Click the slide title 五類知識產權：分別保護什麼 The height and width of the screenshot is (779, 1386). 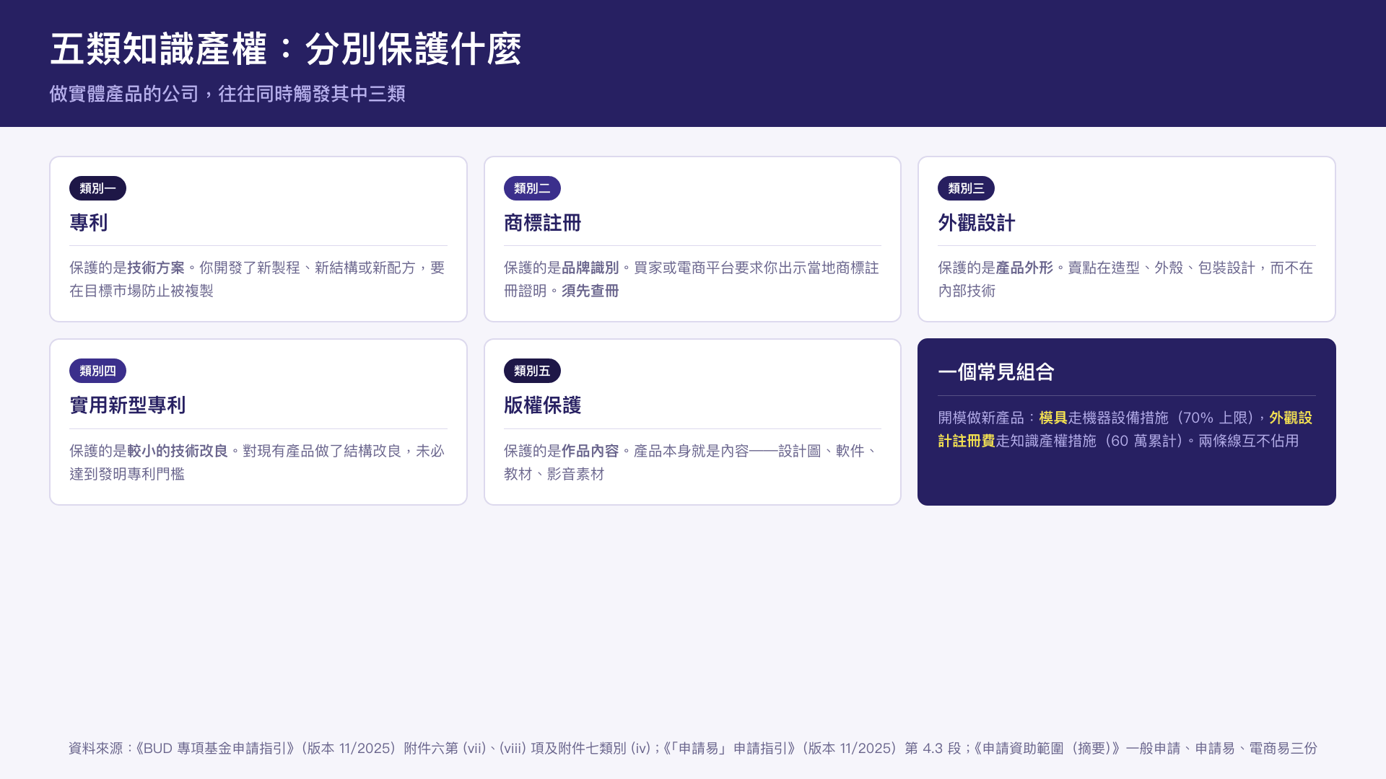(286, 49)
